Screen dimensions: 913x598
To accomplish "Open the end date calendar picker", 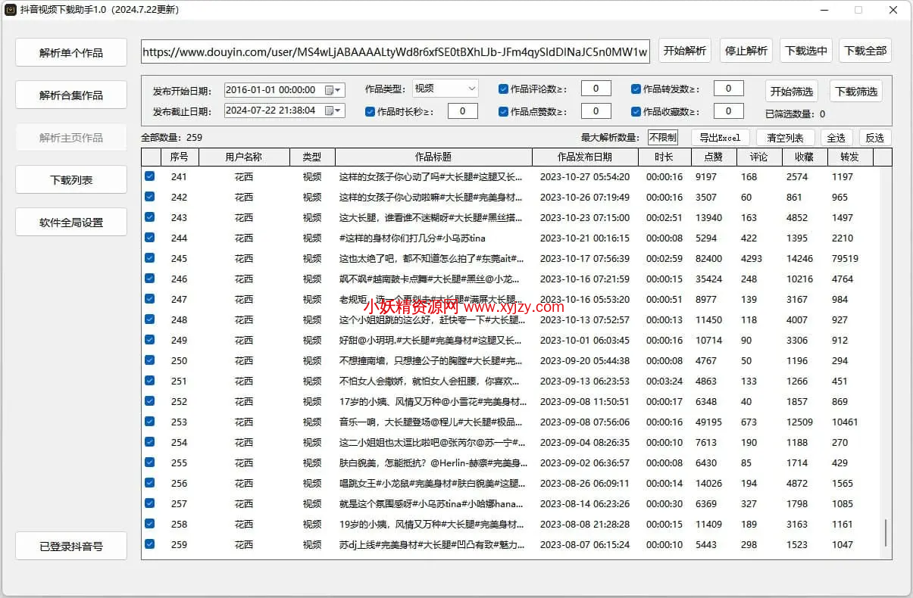I will click(x=333, y=111).
